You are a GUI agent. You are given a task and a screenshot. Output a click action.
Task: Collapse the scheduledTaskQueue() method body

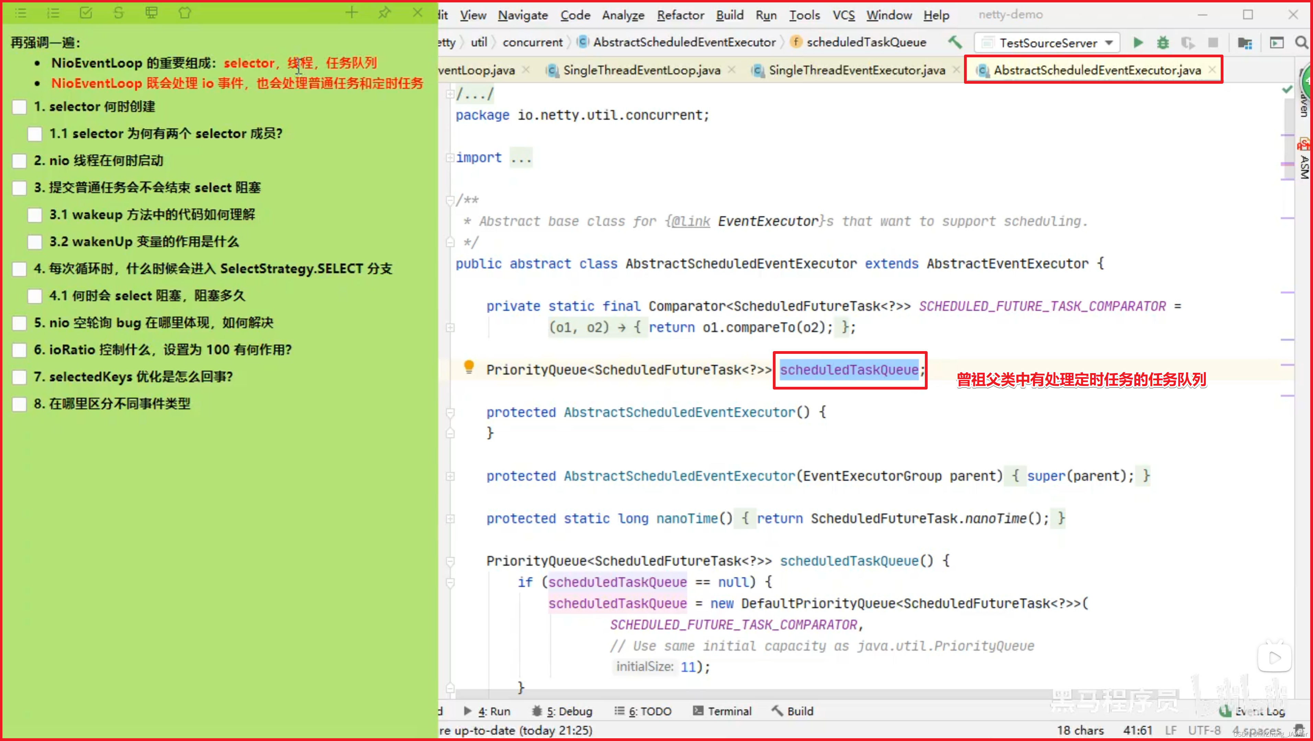pyautogui.click(x=450, y=561)
